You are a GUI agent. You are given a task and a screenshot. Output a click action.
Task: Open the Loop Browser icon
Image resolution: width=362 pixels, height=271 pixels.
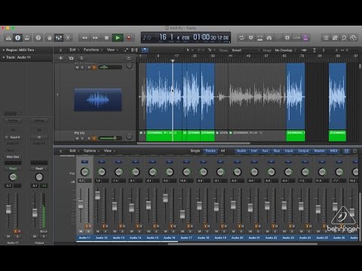click(x=344, y=38)
